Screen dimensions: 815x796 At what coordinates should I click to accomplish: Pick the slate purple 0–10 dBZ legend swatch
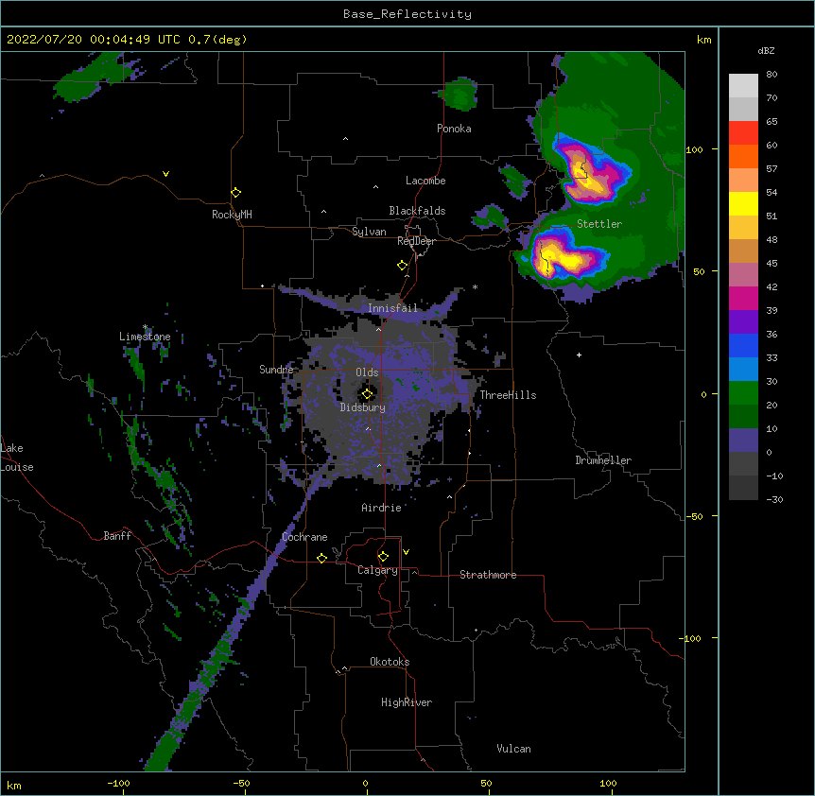[x=743, y=441]
